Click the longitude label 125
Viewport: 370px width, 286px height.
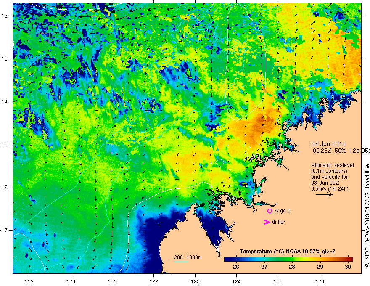point(278,281)
